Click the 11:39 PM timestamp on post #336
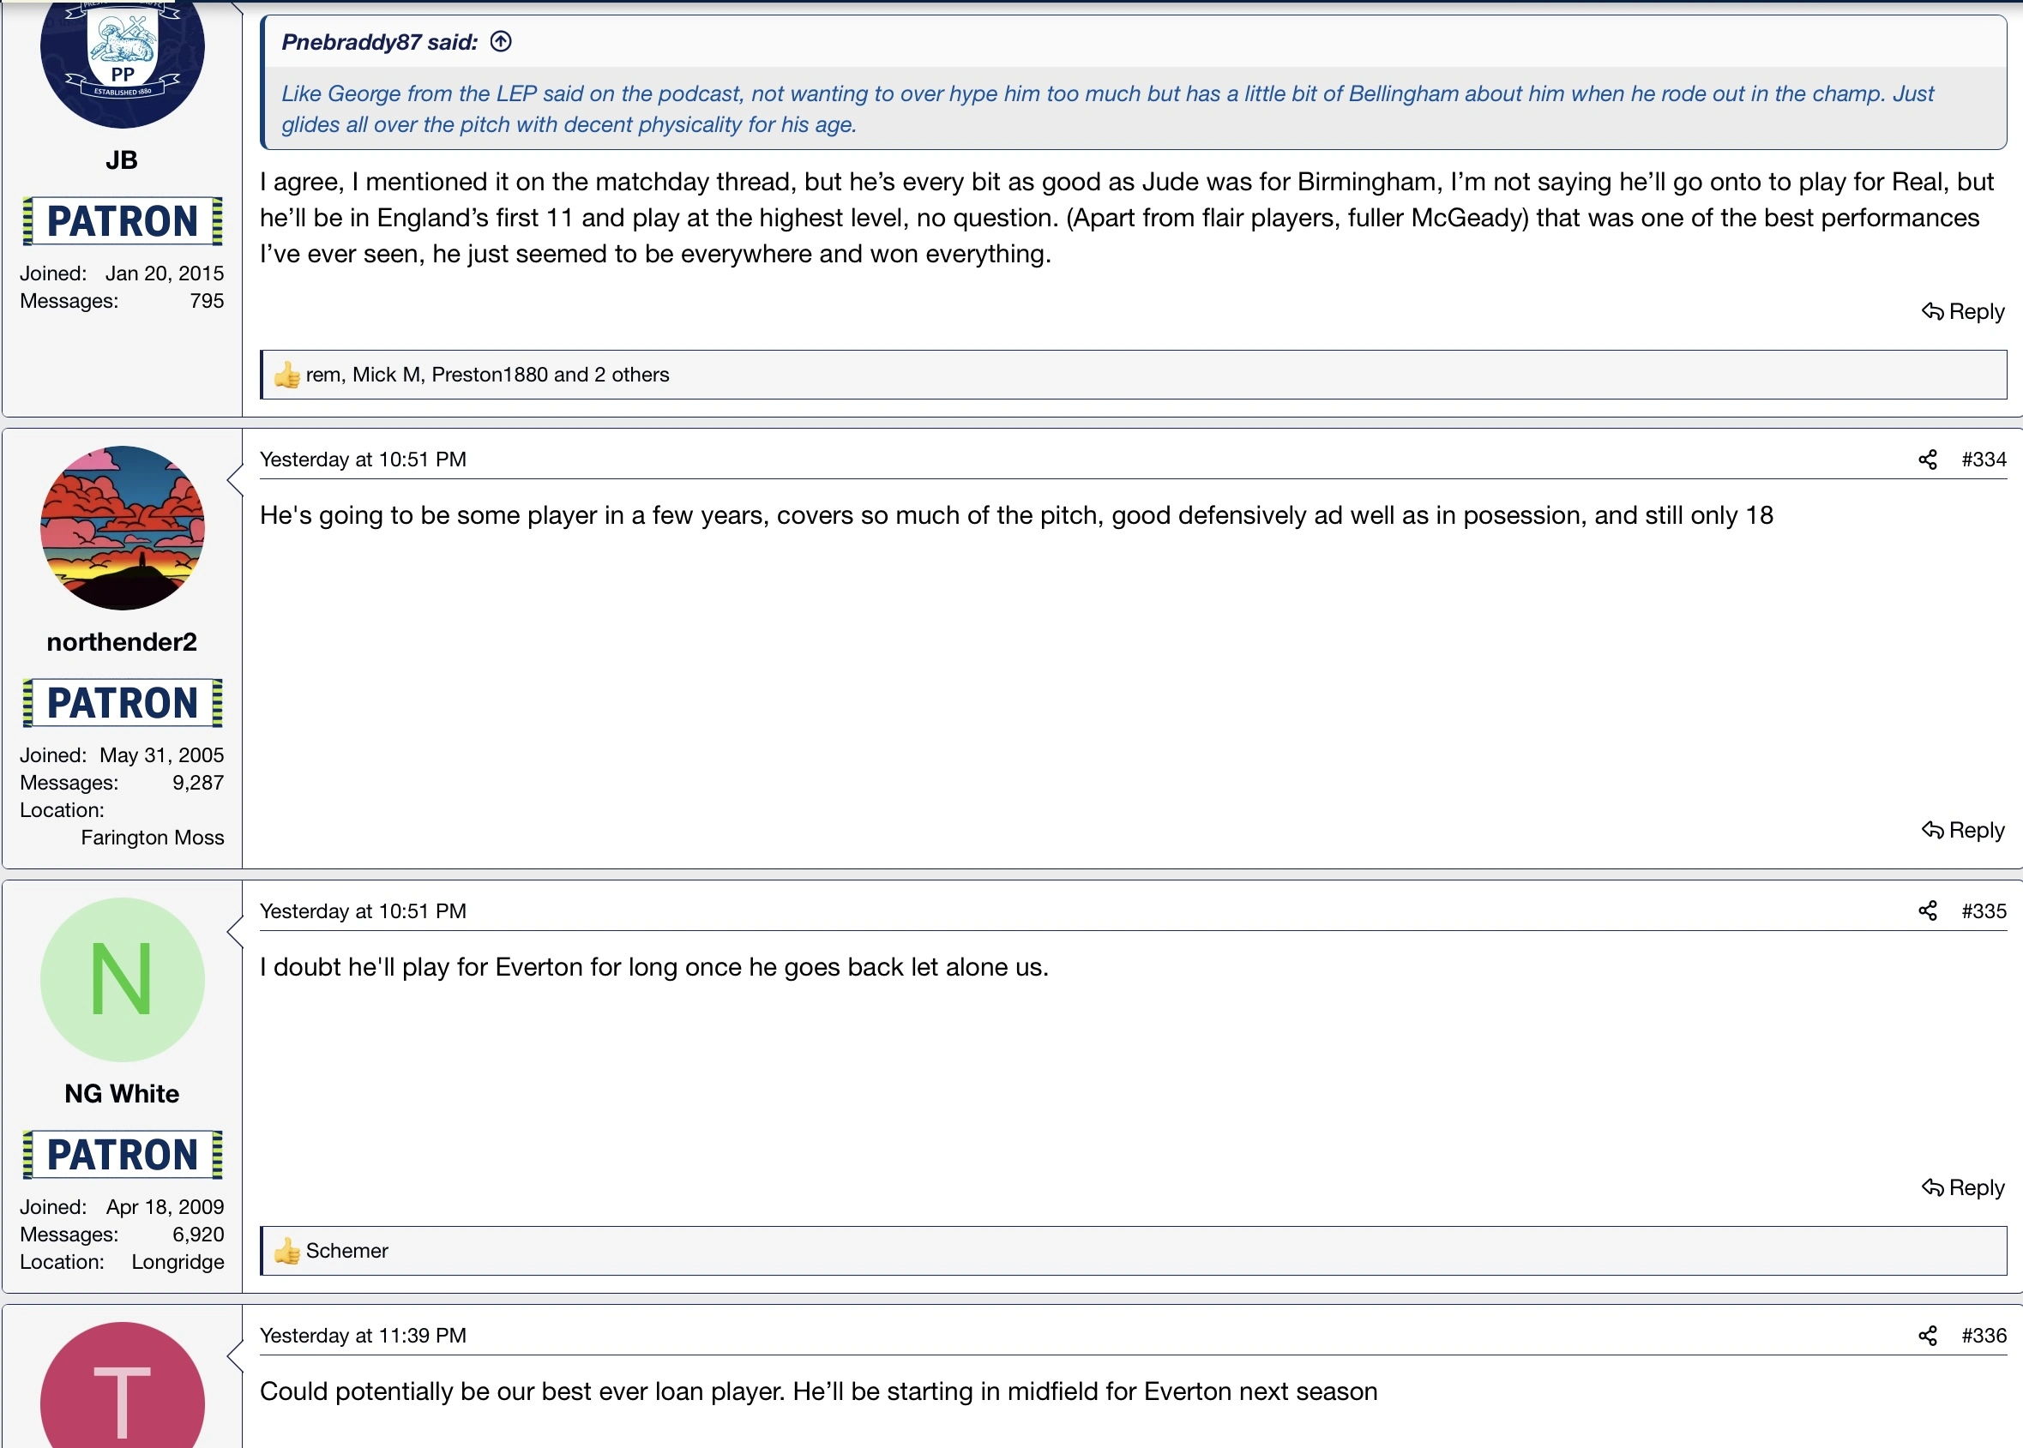The image size is (2023, 1448). click(x=362, y=1335)
